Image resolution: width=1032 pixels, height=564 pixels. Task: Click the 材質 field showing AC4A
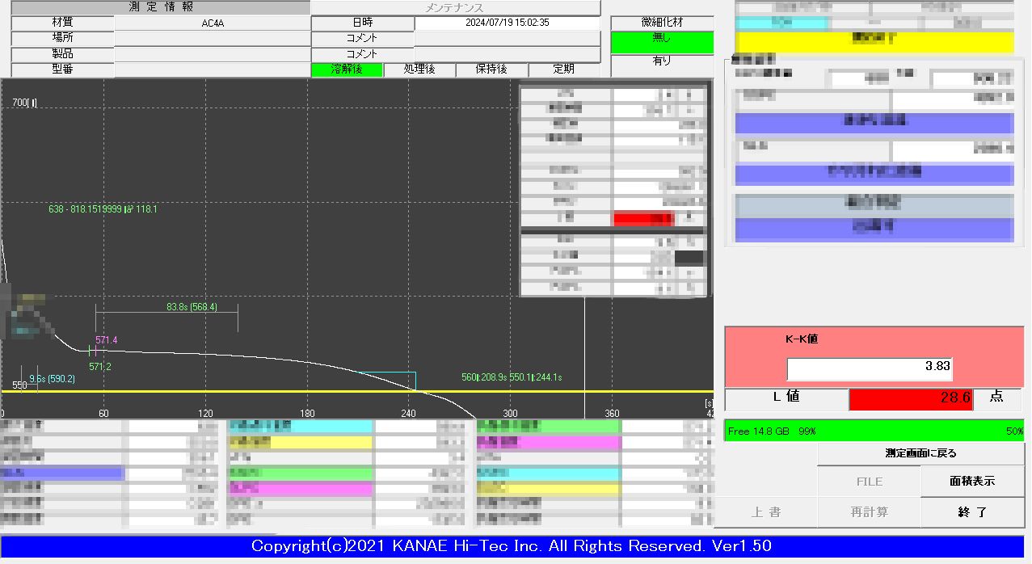213,23
